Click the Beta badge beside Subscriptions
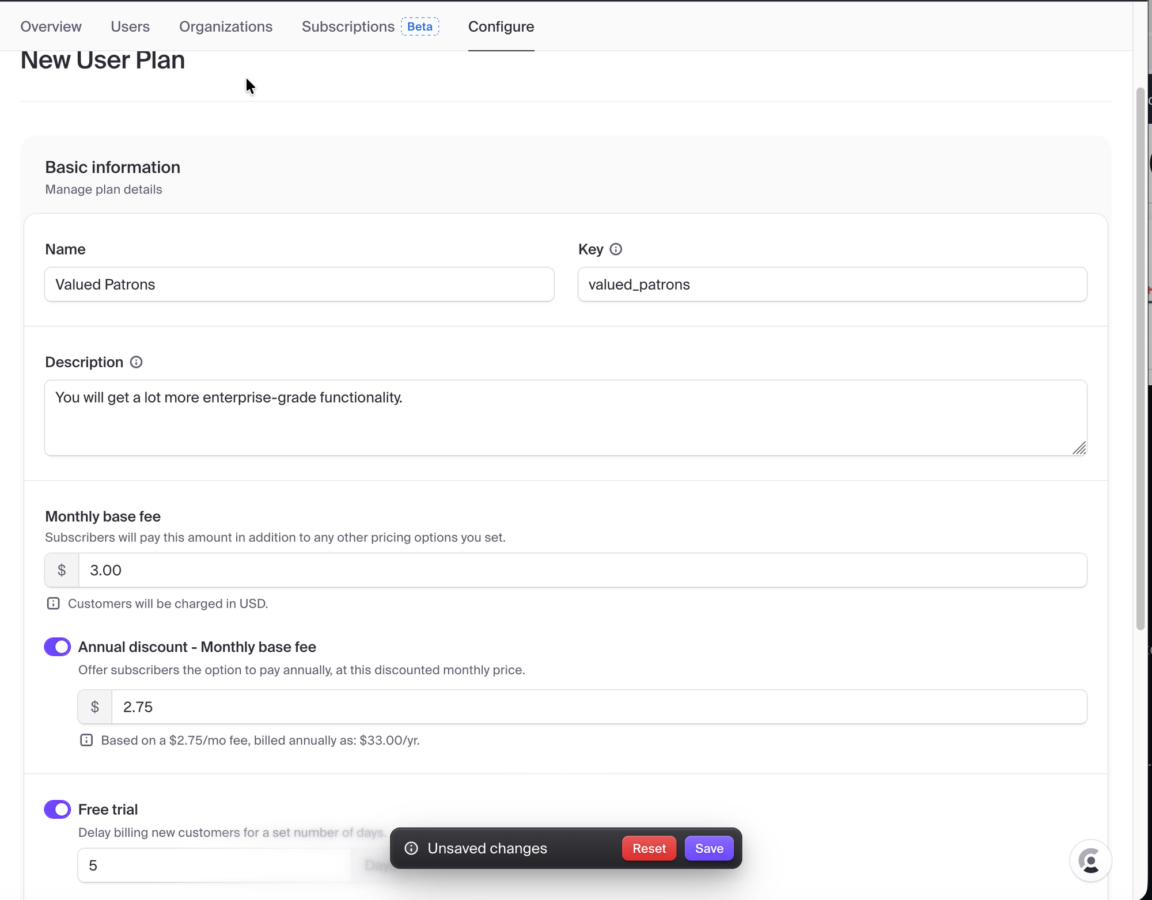Viewport: 1152px width, 900px height. (x=420, y=26)
